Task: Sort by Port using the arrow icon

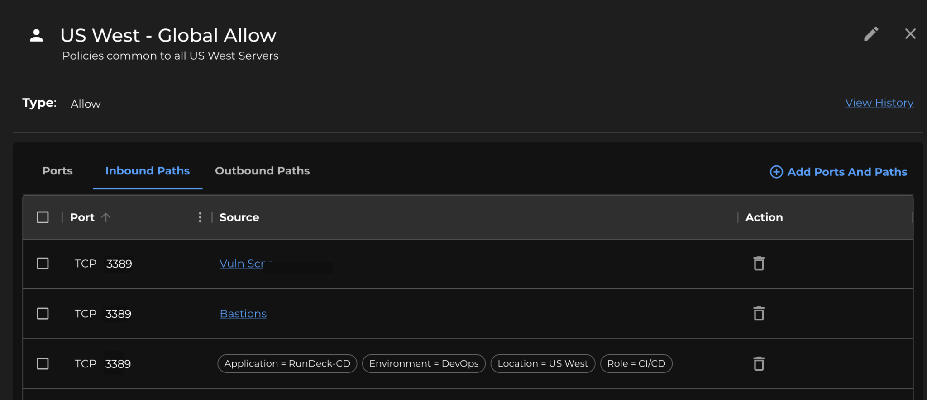Action: coord(106,217)
